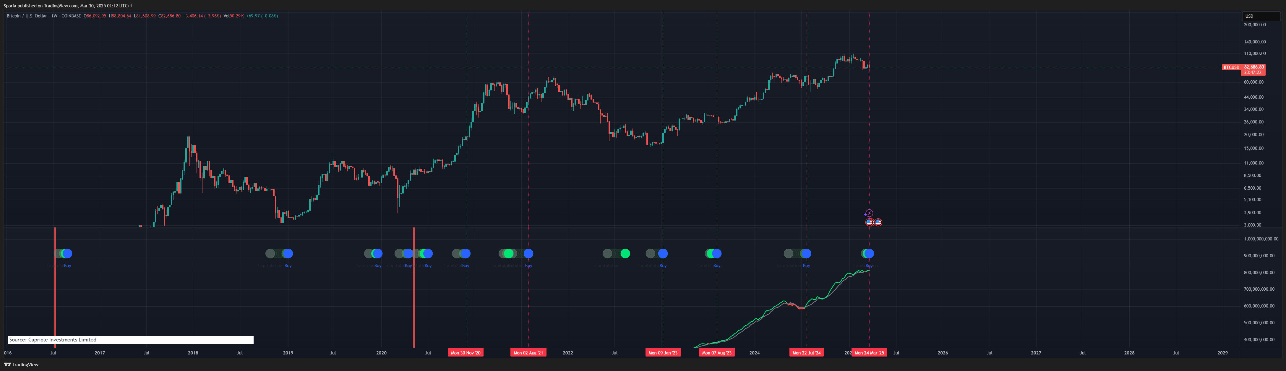Screen dimensions: 1286x371
Task: Click the Vol 50.29 K value in the legend
Action: click(x=233, y=16)
